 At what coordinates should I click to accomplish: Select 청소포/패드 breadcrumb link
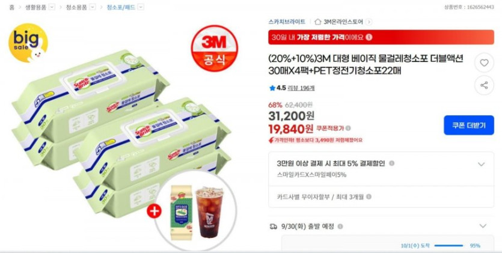point(121,7)
